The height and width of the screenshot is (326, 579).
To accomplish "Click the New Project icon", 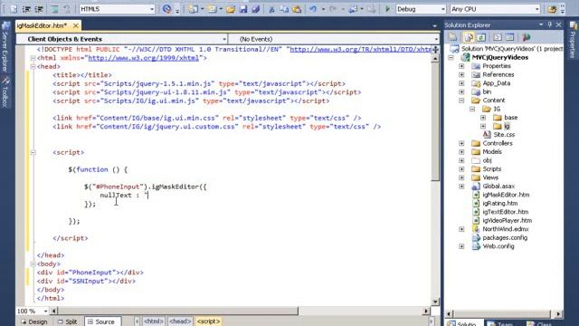I will (x=193, y=9).
